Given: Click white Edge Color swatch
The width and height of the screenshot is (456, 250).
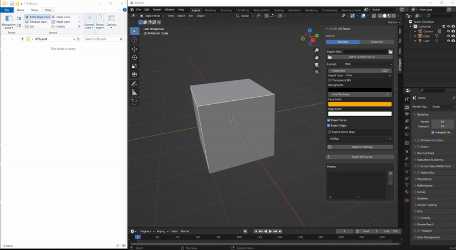Looking at the screenshot, I should [360, 114].
